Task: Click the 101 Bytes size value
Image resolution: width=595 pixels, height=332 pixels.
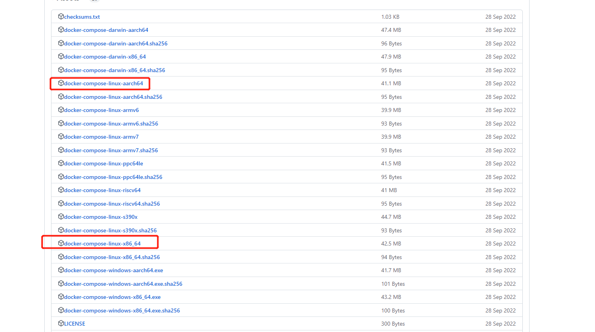Action: 393,284
